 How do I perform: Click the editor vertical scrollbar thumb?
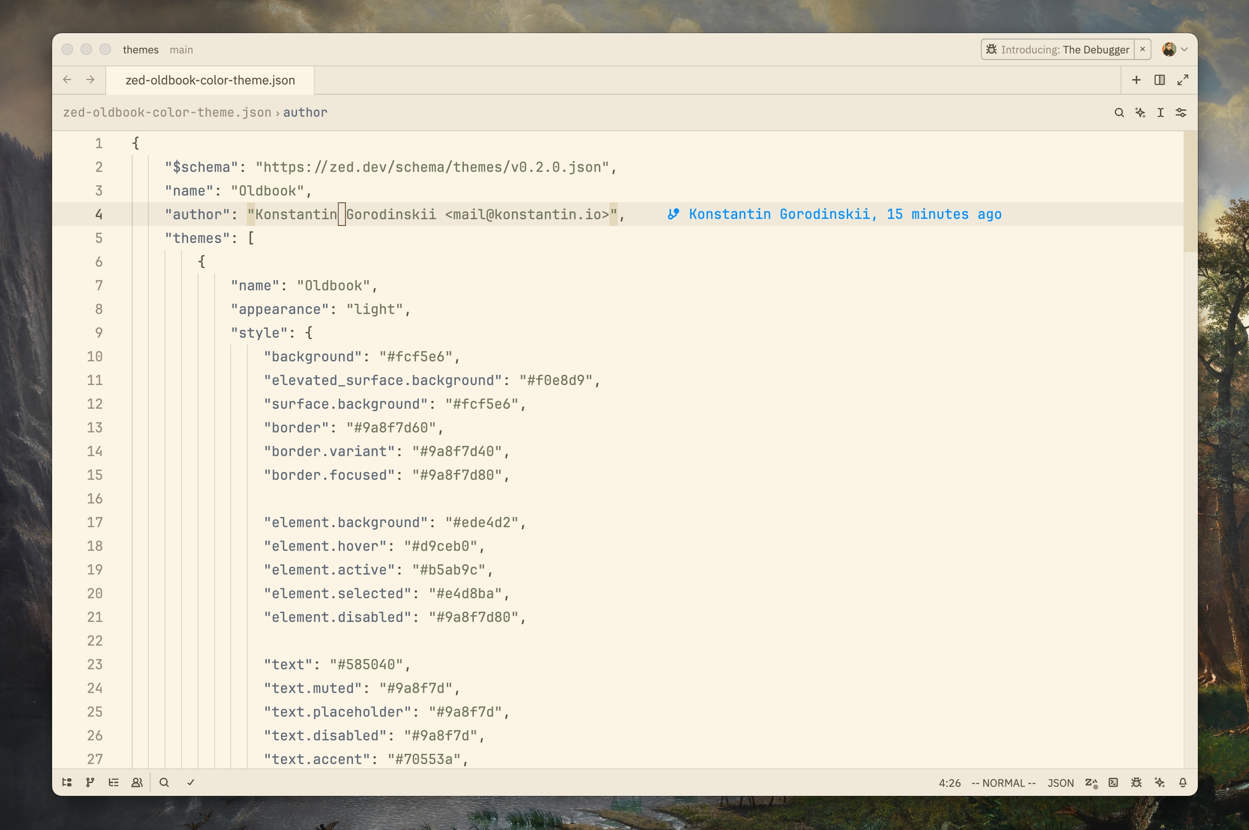1190,191
